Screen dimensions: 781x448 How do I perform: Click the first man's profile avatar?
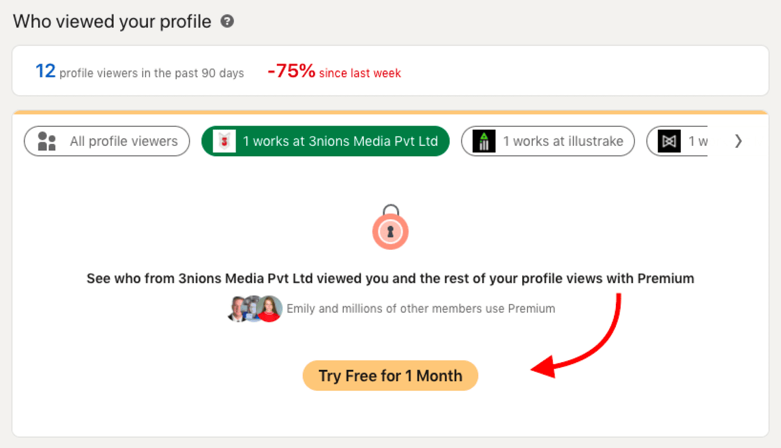pos(239,309)
